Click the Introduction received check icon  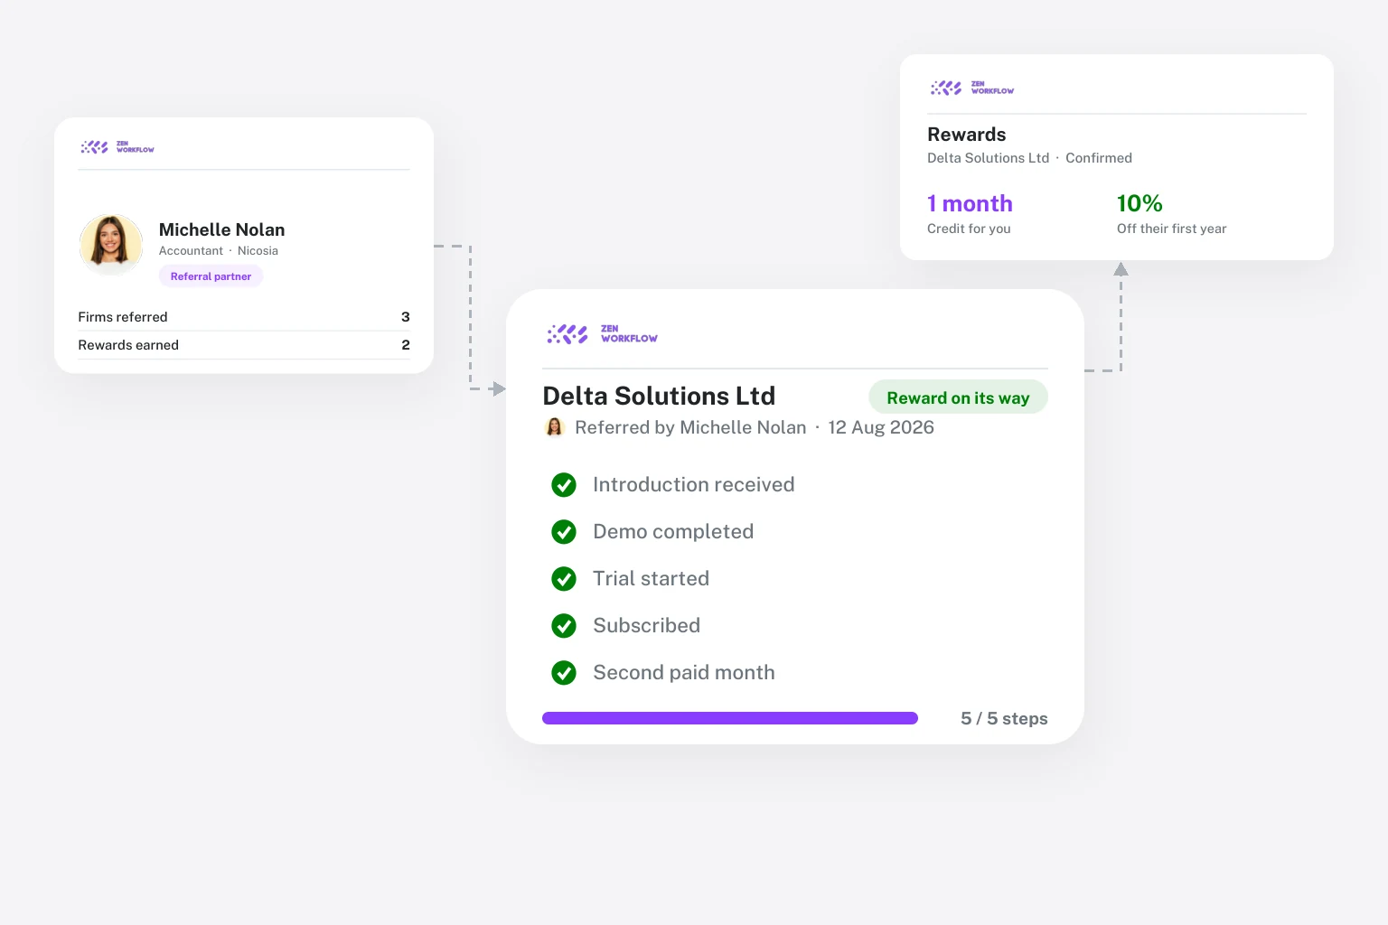click(564, 485)
